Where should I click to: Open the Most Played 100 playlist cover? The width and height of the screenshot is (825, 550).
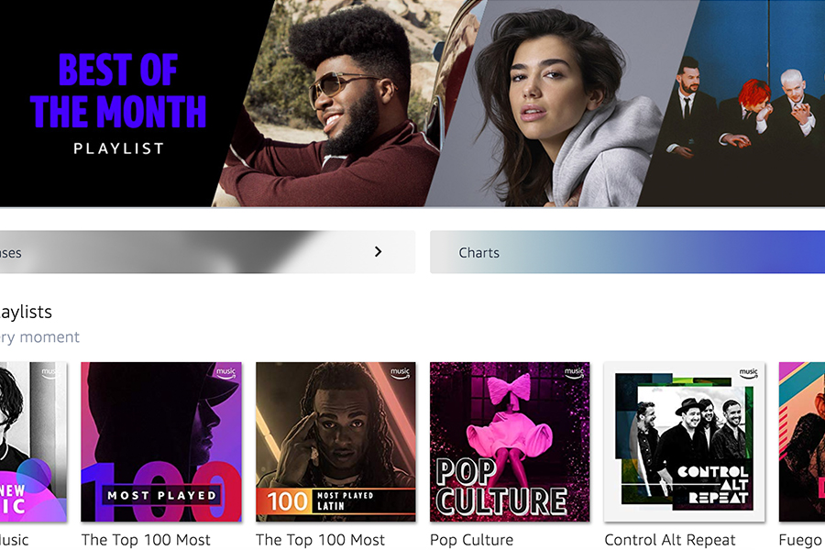coord(161,442)
